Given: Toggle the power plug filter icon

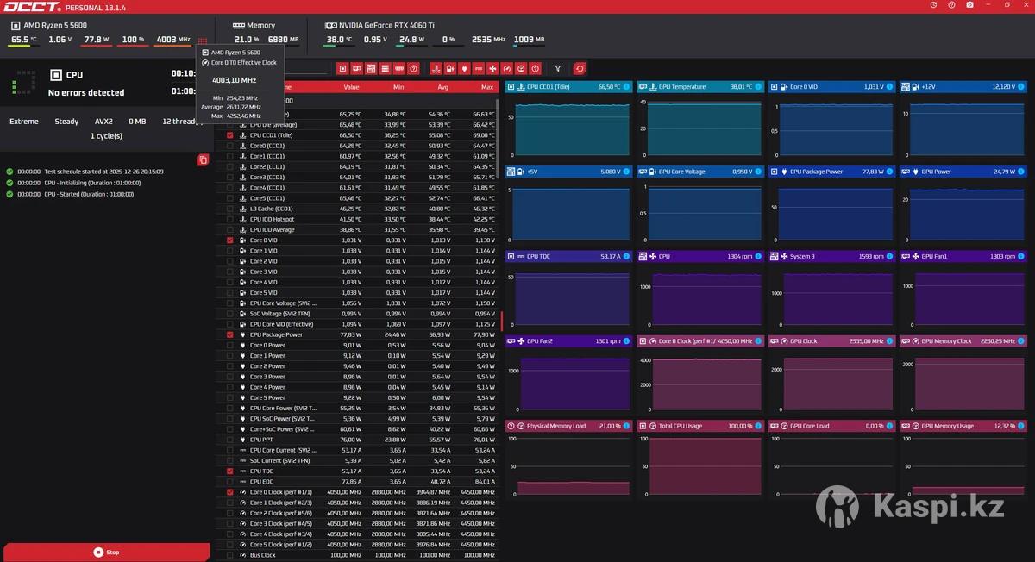Looking at the screenshot, I should tap(464, 68).
